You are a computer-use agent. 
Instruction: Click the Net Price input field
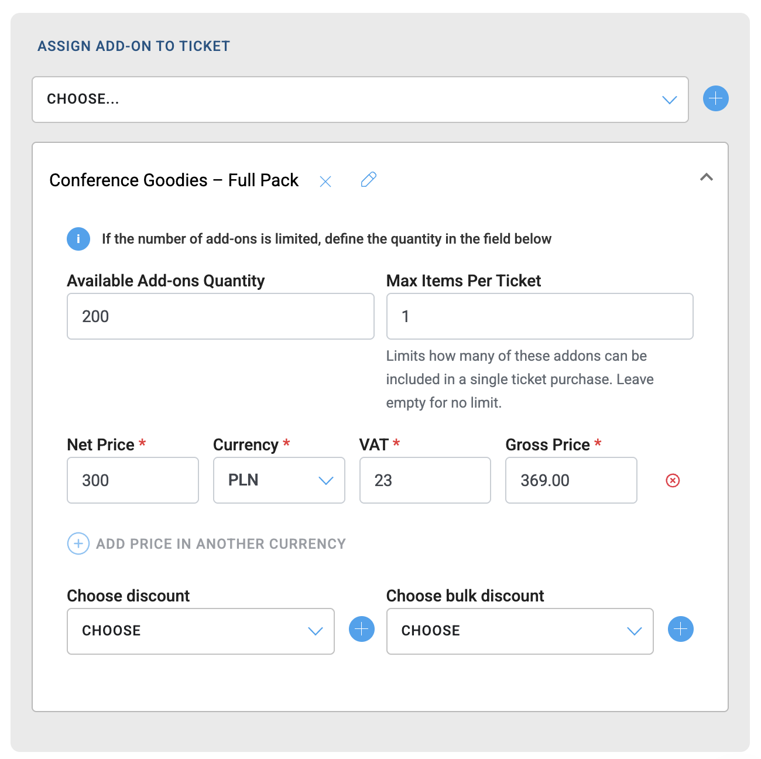[x=132, y=480]
